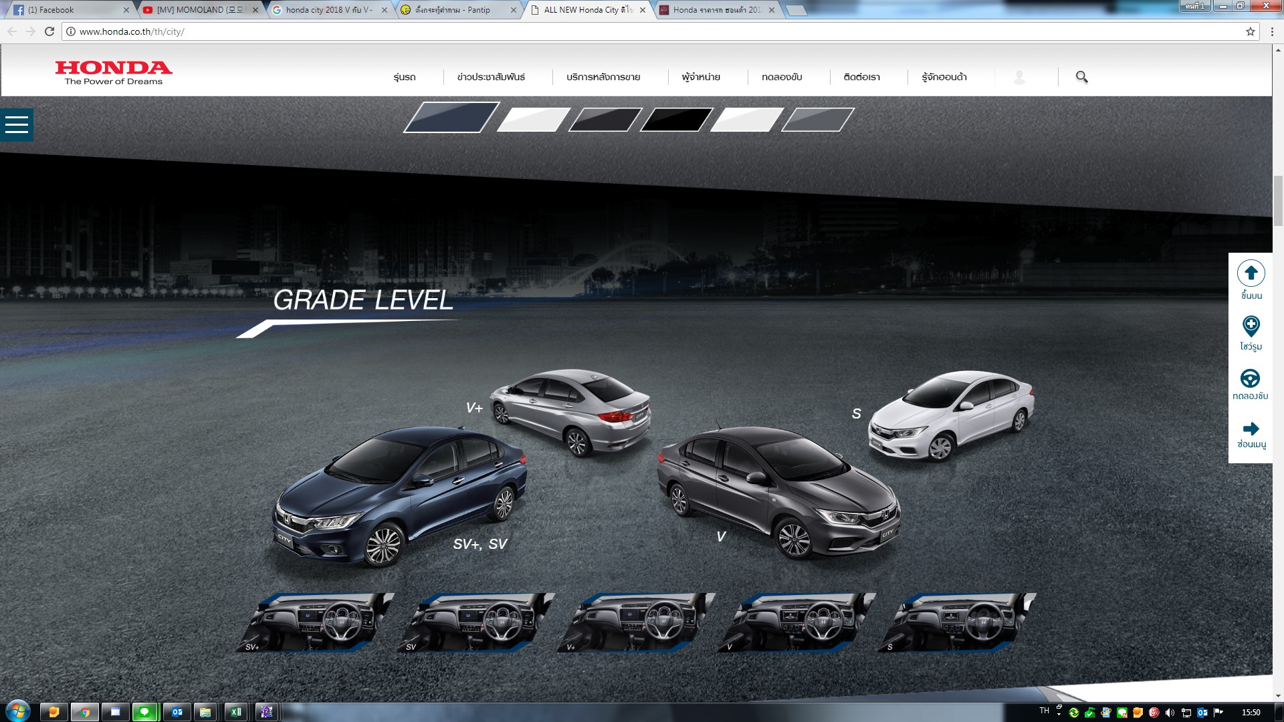The height and width of the screenshot is (722, 1284).
Task: Open the S grade interior thumbnail
Action: (x=956, y=622)
